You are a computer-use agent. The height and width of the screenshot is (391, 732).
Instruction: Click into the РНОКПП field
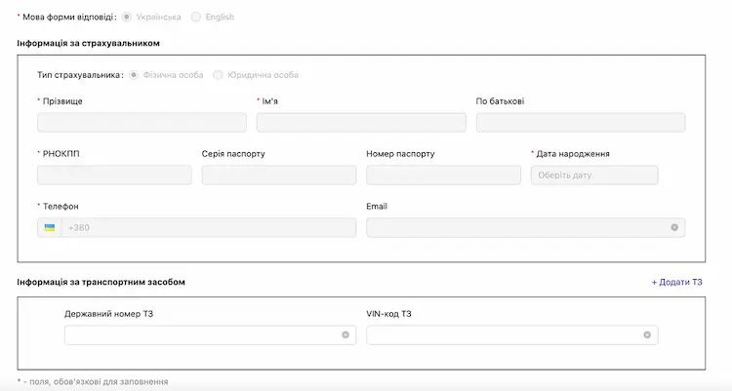[114, 176]
